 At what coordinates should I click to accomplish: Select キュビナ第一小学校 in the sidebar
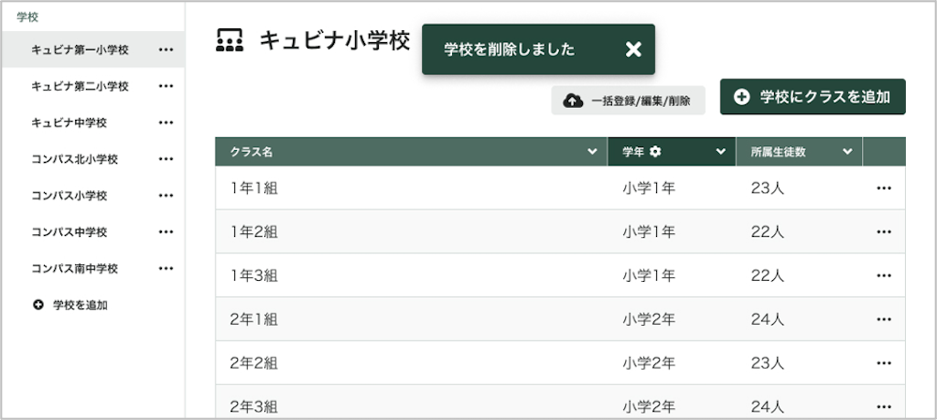[x=81, y=49]
